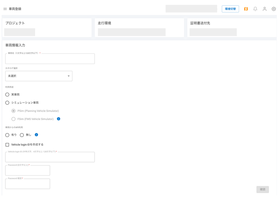279x201 pixels.
Task: Click the 走行環境 card field
Action: click(131, 32)
